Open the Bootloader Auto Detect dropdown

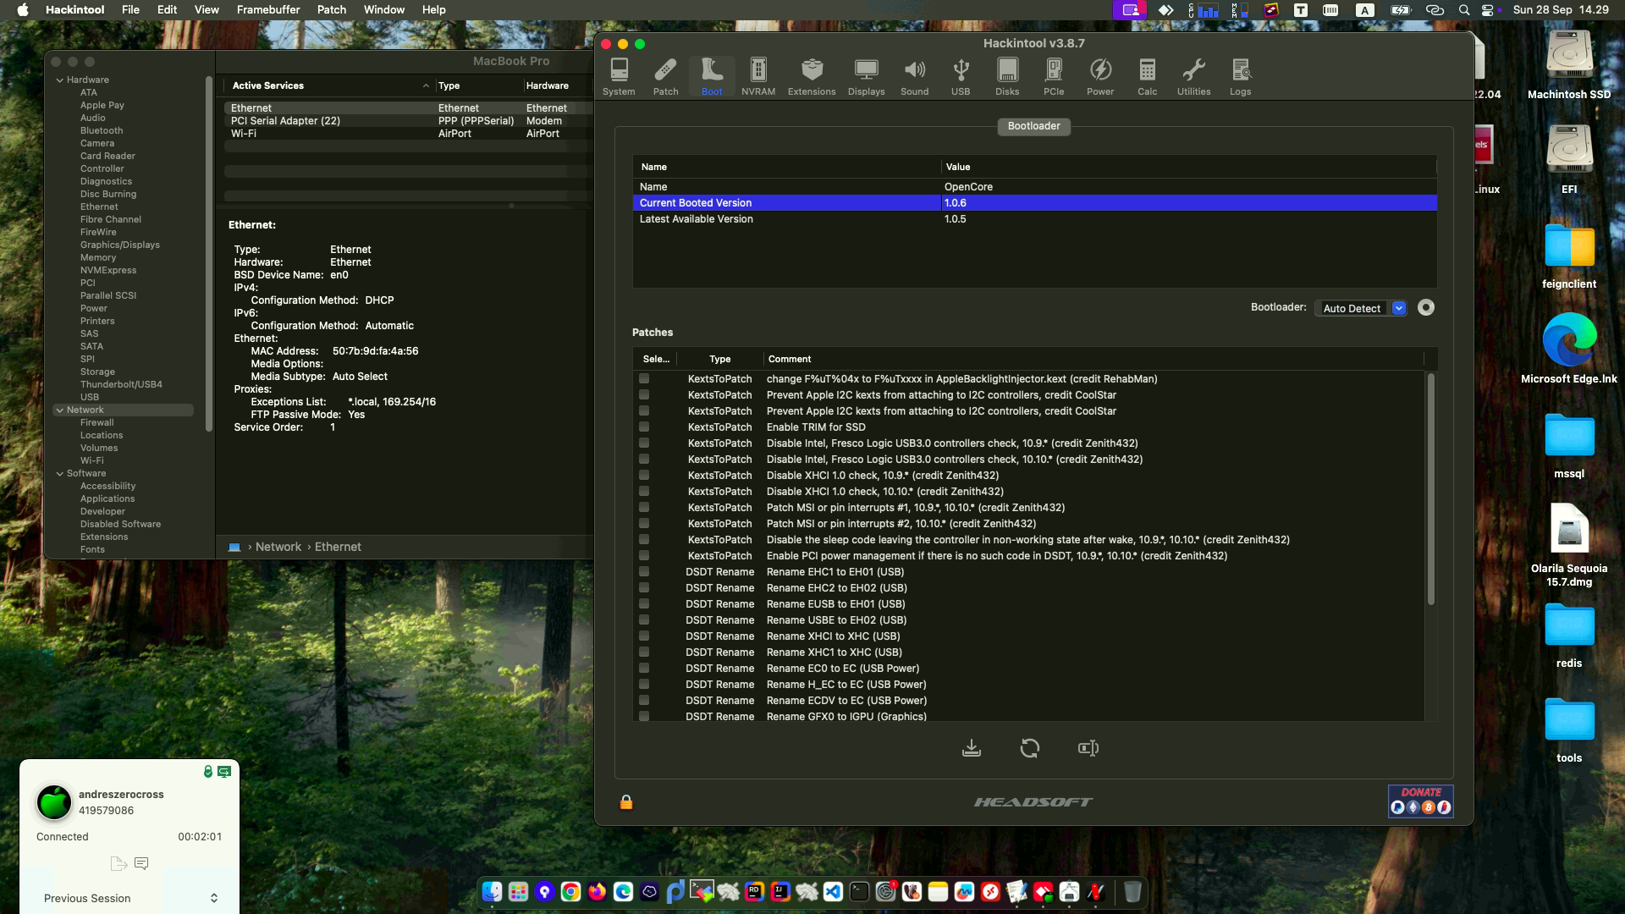[x=1361, y=308]
